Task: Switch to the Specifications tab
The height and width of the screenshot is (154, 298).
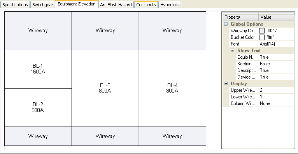Action: point(15,5)
